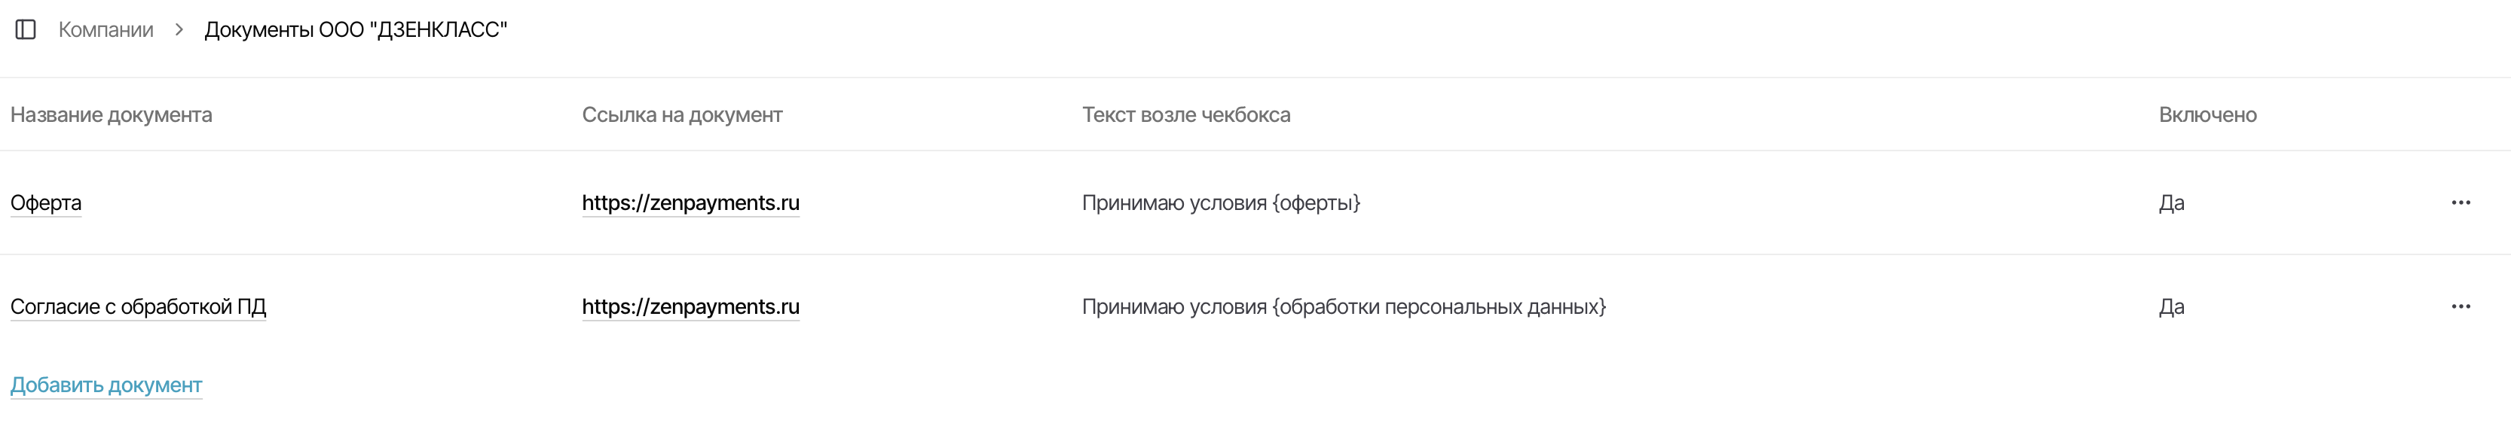
Task: Click the Добавить документ link
Action: click(106, 385)
